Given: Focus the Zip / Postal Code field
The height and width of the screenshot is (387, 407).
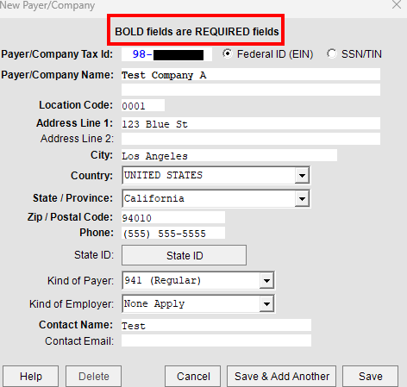Looking at the screenshot, I should pos(173,217).
